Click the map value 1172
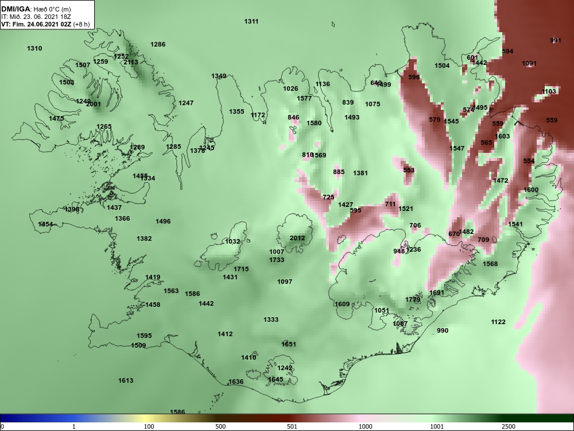 click(x=258, y=115)
